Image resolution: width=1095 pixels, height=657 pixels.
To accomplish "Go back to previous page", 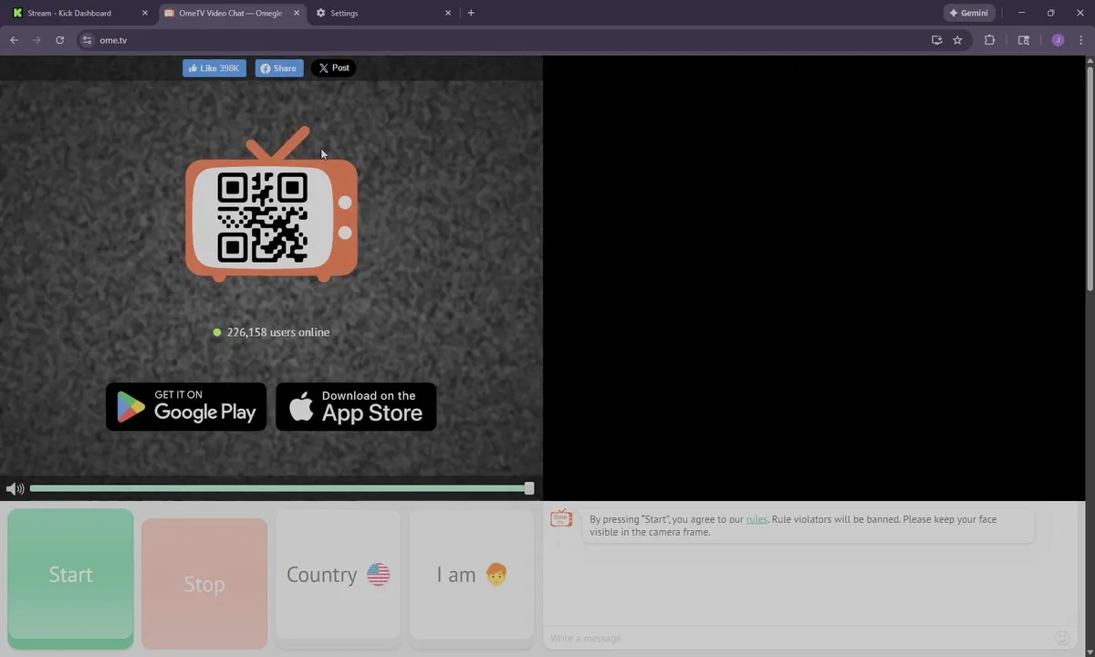I will pyautogui.click(x=14, y=40).
